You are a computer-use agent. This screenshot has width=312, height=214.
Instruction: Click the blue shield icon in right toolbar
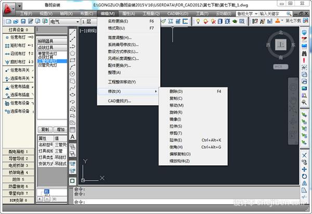(304, 32)
